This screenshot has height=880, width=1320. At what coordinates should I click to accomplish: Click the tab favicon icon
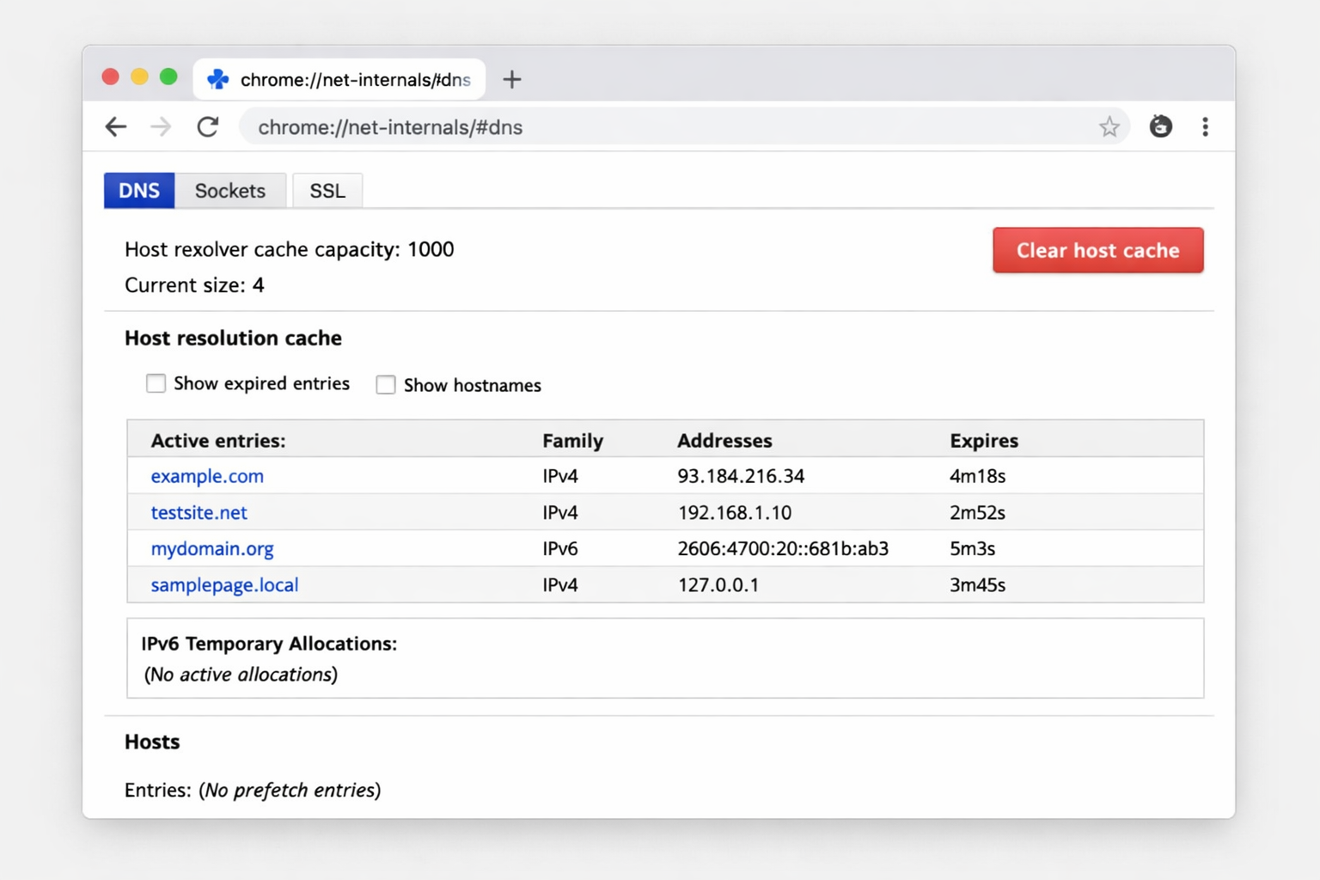(218, 80)
